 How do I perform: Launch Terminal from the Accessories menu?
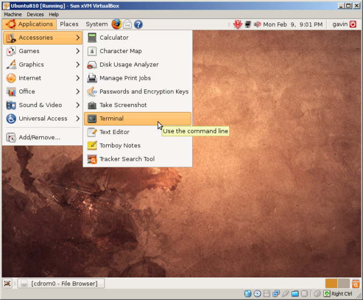pos(138,118)
